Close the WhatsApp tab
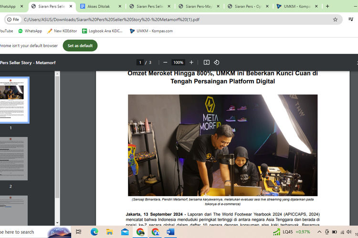358x238 pixels. pyautogui.click(x=21, y=6)
